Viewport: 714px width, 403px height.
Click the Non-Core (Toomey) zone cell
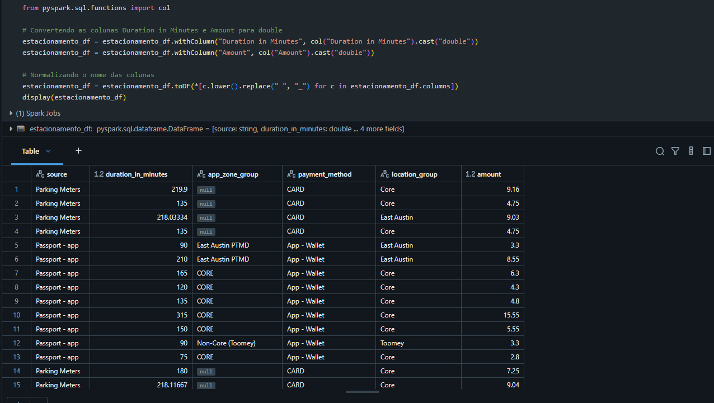click(x=237, y=343)
